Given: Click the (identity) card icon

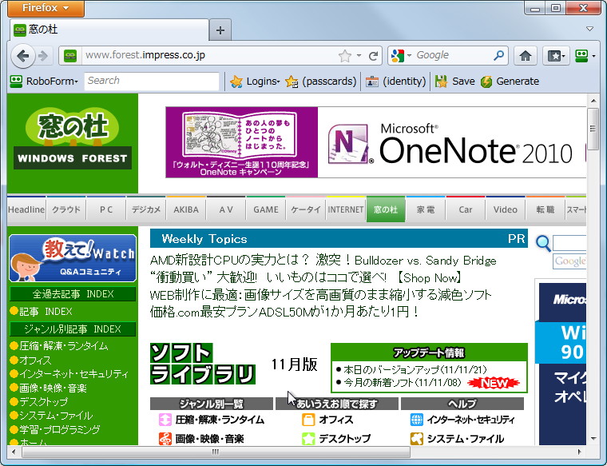Looking at the screenshot, I should point(372,82).
